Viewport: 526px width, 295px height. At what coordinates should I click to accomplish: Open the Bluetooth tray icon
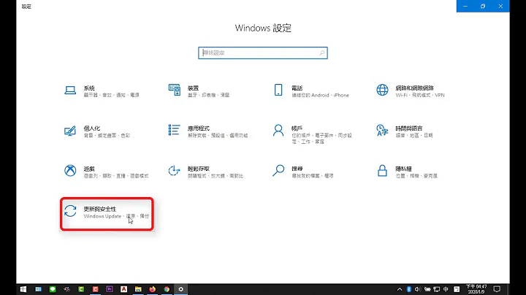(x=408, y=289)
